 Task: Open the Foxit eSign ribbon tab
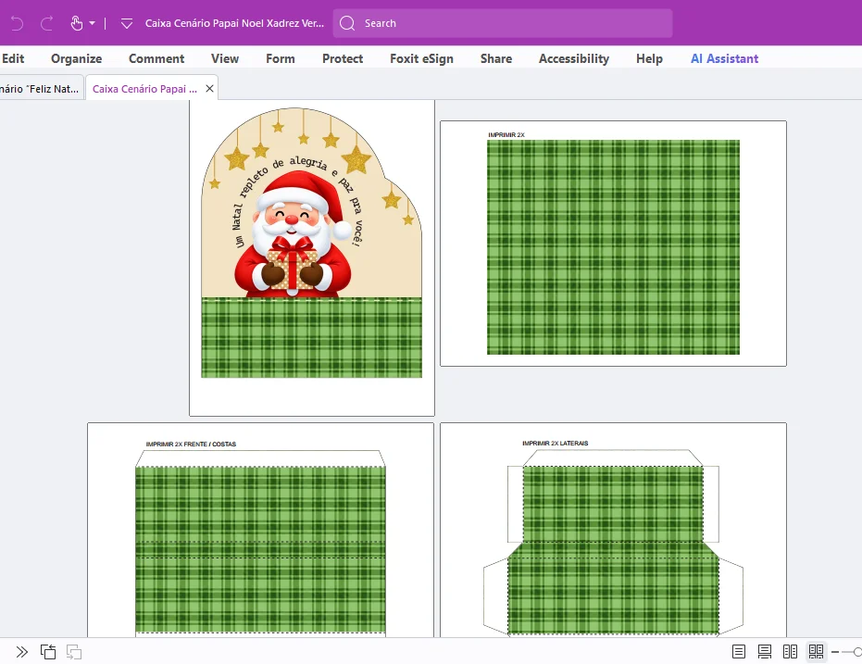(x=421, y=59)
